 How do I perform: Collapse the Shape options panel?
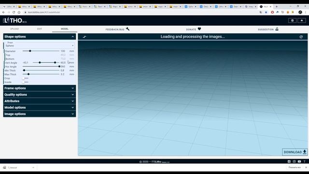[40, 37]
